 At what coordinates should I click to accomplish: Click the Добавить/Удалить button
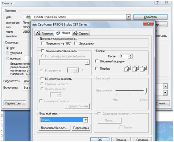click(x=55, y=128)
